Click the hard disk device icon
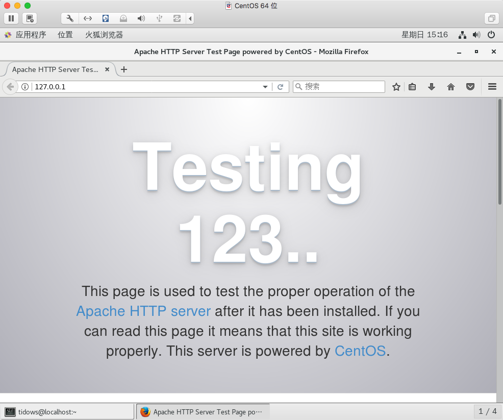Image resolution: width=503 pixels, height=420 pixels. coord(106,18)
